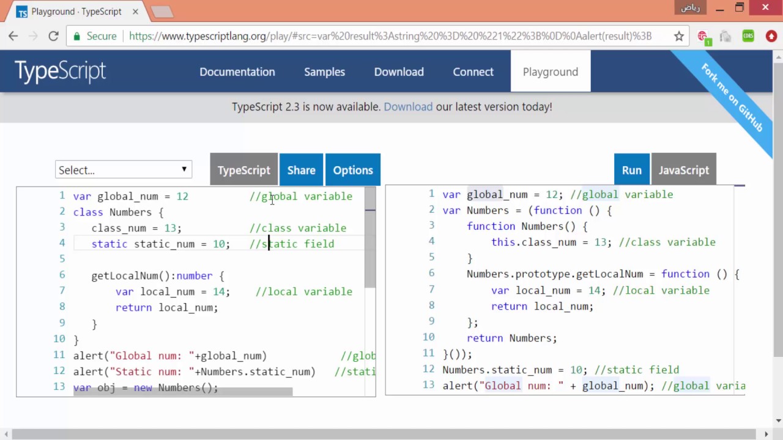Screen dimensions: 783x440
Task: Click the greyed-out extension icon next to CORS
Action: [725, 37]
